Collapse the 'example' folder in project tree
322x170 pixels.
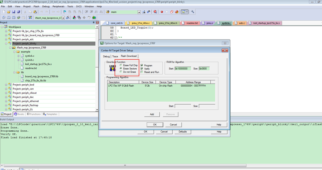[x=14, y=52]
